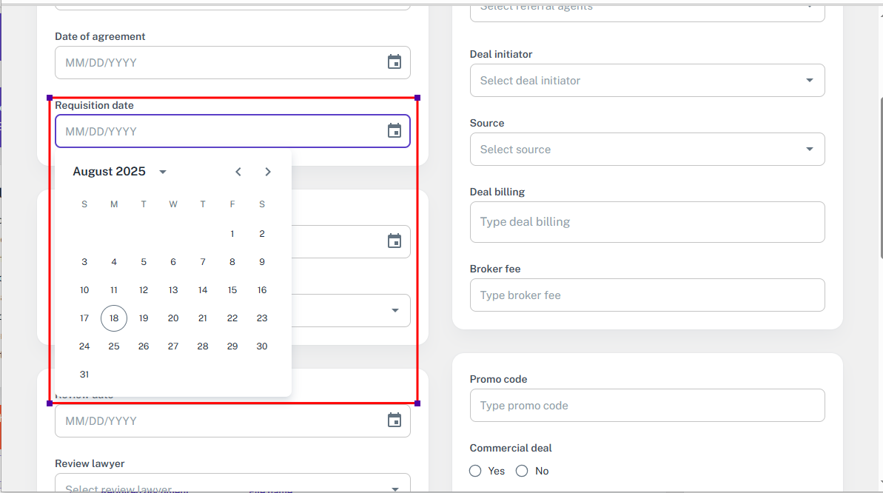Pick August 18 in the calendar
883x493 pixels.
[114, 318]
